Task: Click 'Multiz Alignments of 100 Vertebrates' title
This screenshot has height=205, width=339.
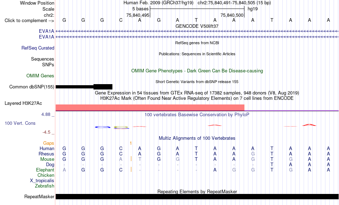Action: (197, 138)
